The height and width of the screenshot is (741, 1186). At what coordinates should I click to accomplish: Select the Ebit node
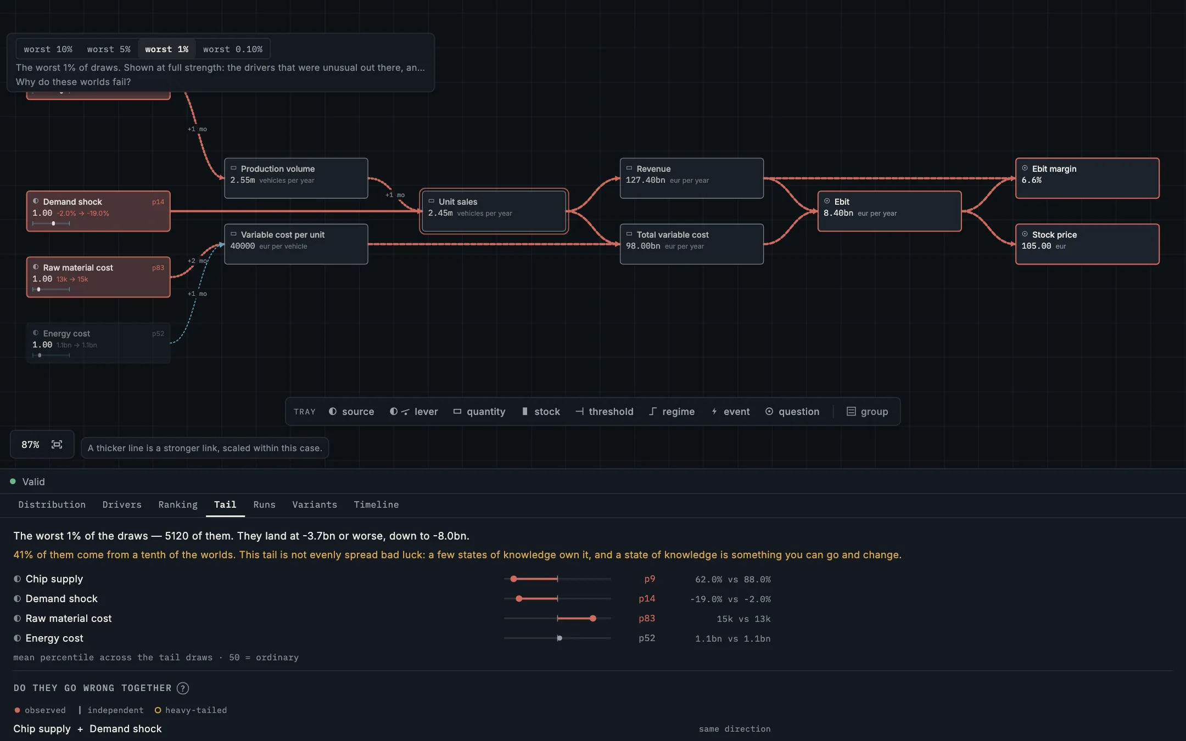pos(889,211)
